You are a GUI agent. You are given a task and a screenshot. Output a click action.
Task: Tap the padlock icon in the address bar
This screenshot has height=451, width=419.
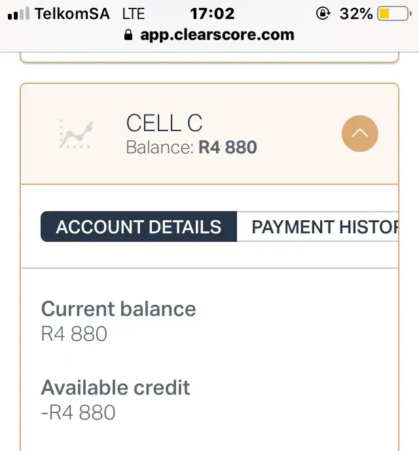pos(128,35)
